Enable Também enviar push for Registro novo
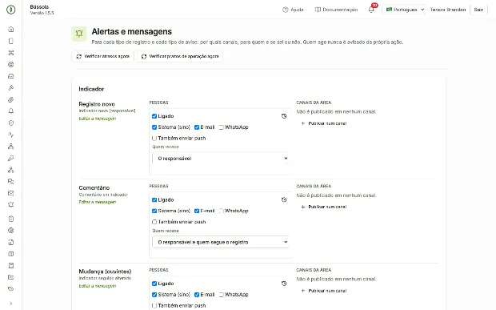This screenshot has width=496, height=310. [x=154, y=139]
